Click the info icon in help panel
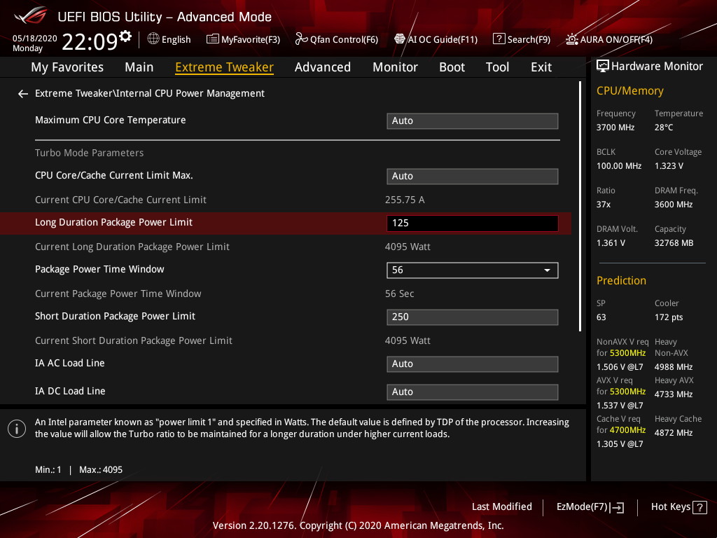Viewport: 717px width, 538px height. (17, 429)
